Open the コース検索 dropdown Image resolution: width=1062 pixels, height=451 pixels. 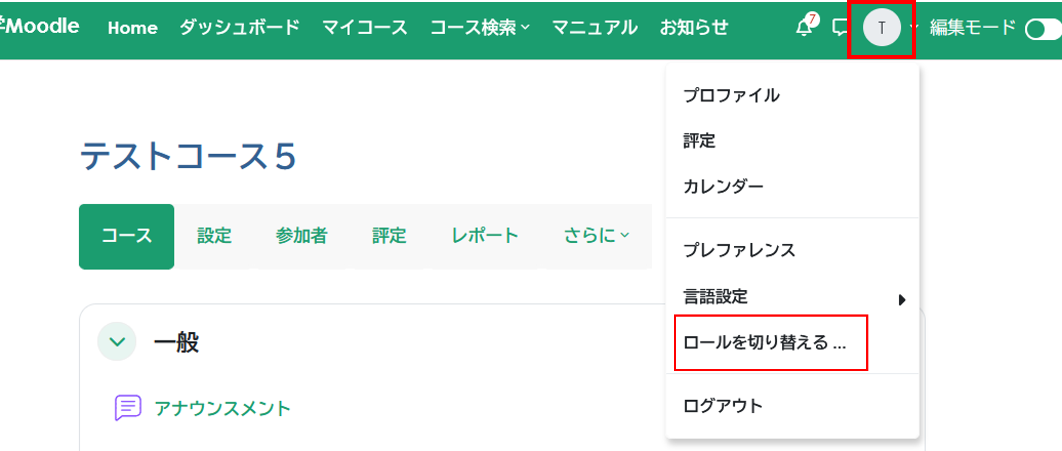[480, 28]
